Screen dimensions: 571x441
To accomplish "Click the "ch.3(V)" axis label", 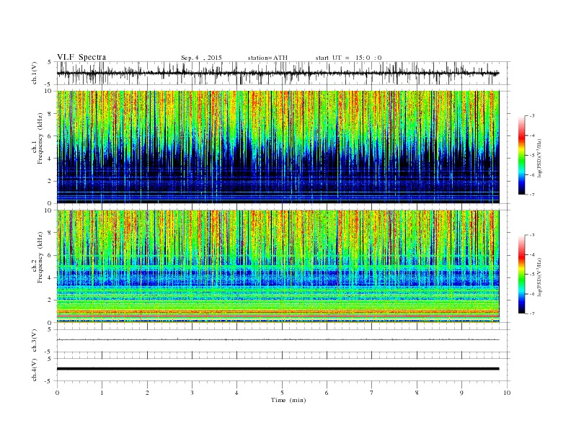I will tap(35, 341).
